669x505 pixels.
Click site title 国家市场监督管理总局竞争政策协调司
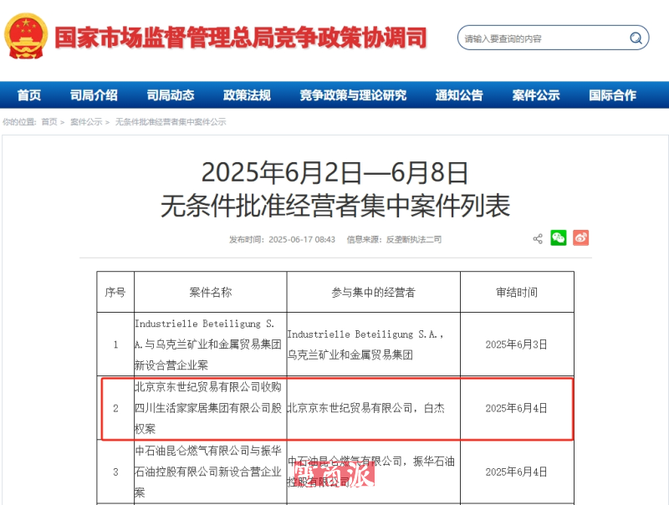241,38
